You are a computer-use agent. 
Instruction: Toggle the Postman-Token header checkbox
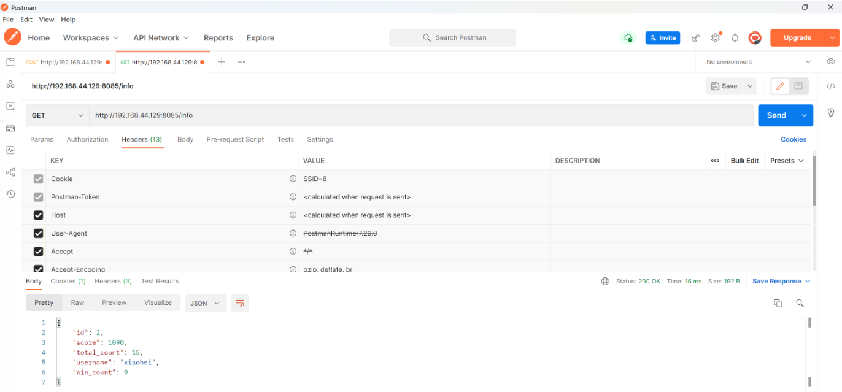pos(39,197)
